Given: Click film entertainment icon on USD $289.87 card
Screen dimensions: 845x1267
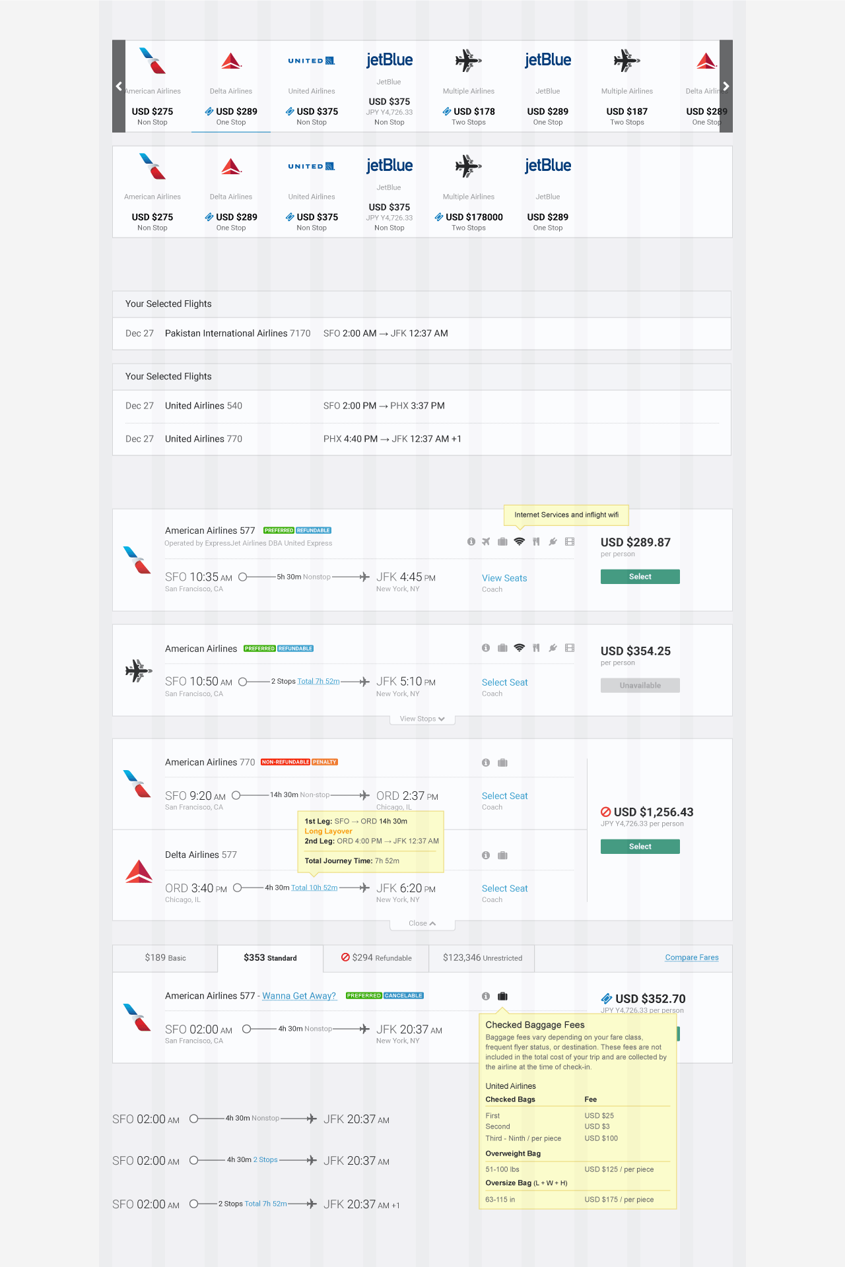Looking at the screenshot, I should (x=570, y=542).
